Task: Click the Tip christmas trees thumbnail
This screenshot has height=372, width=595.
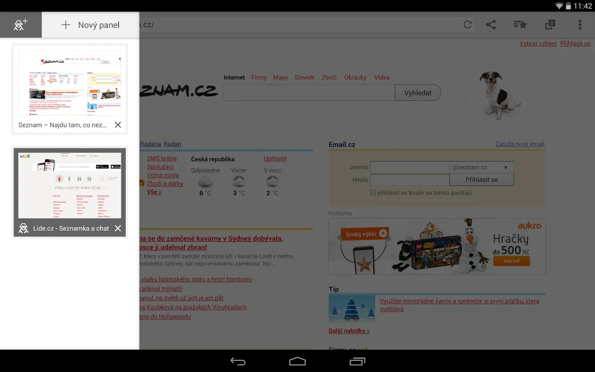Action: 352,309
